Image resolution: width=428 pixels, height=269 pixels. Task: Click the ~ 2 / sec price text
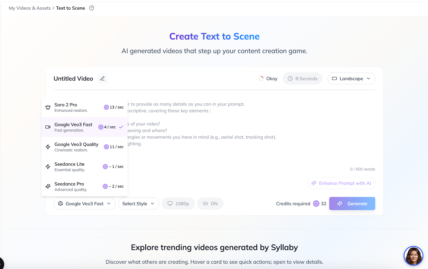116,187
